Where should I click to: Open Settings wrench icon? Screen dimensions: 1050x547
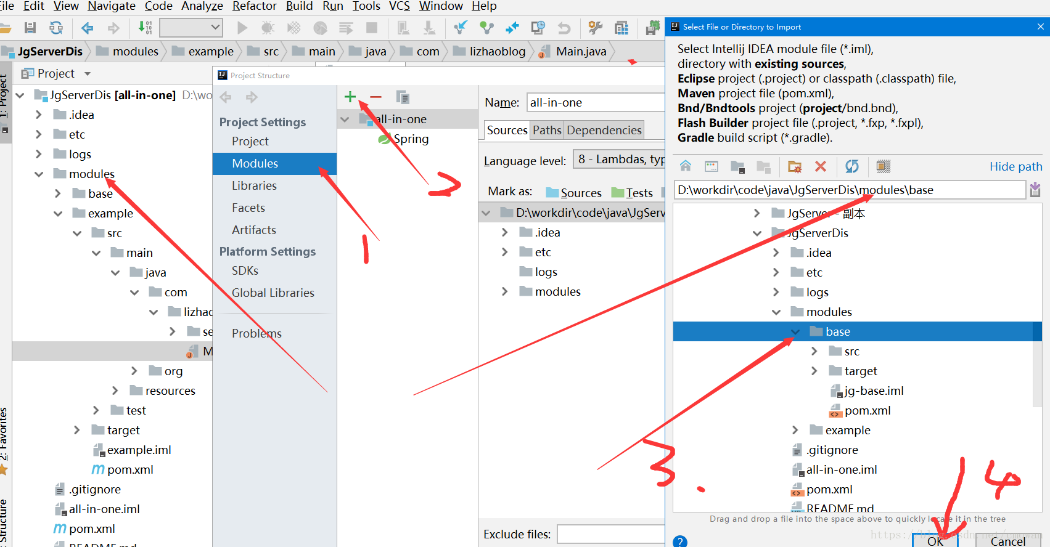(x=596, y=28)
